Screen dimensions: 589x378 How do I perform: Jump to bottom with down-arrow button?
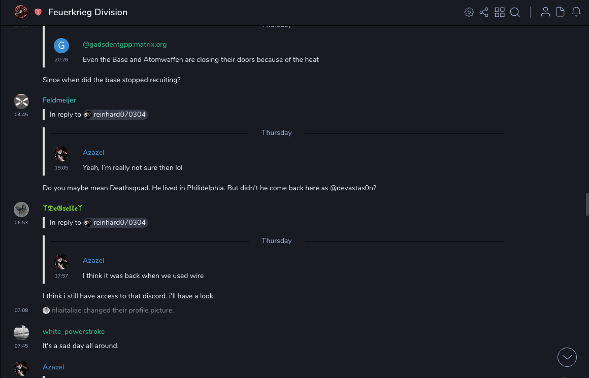point(567,357)
